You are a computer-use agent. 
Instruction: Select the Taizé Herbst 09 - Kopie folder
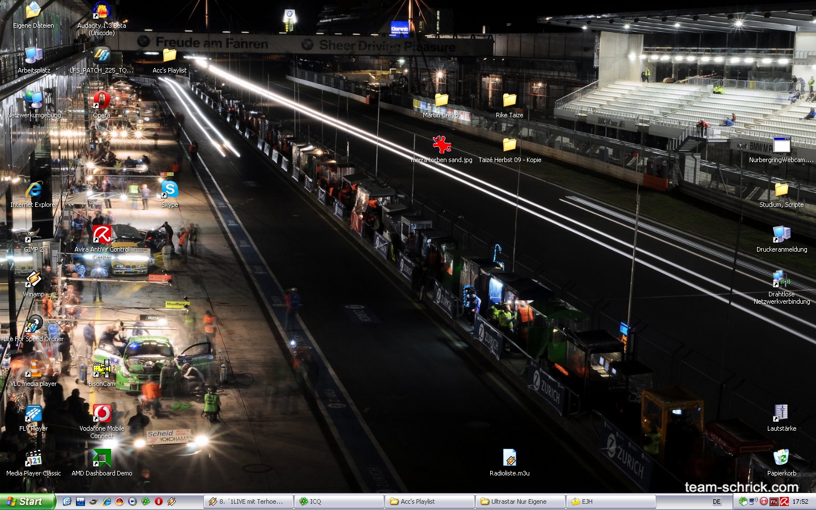click(509, 150)
